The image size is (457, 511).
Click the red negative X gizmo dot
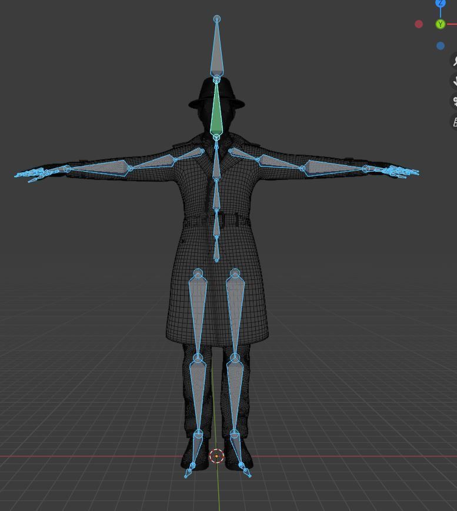[419, 24]
